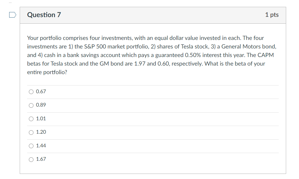
Task: Click 'entire portfolio?' at end of question
Action: click(47, 72)
